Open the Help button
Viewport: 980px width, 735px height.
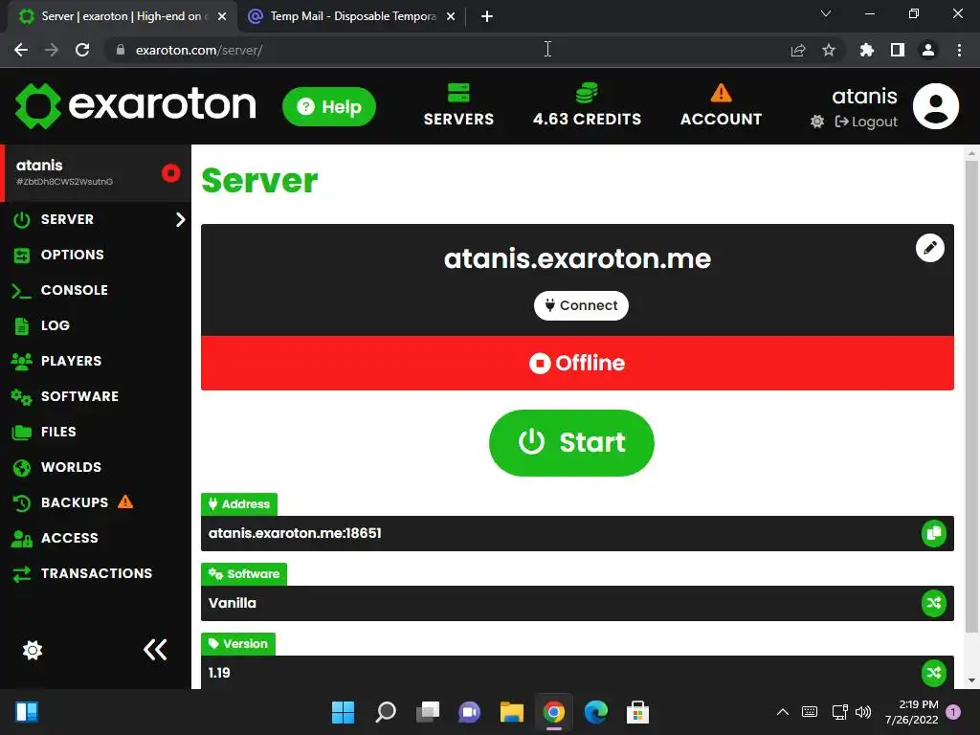329,106
